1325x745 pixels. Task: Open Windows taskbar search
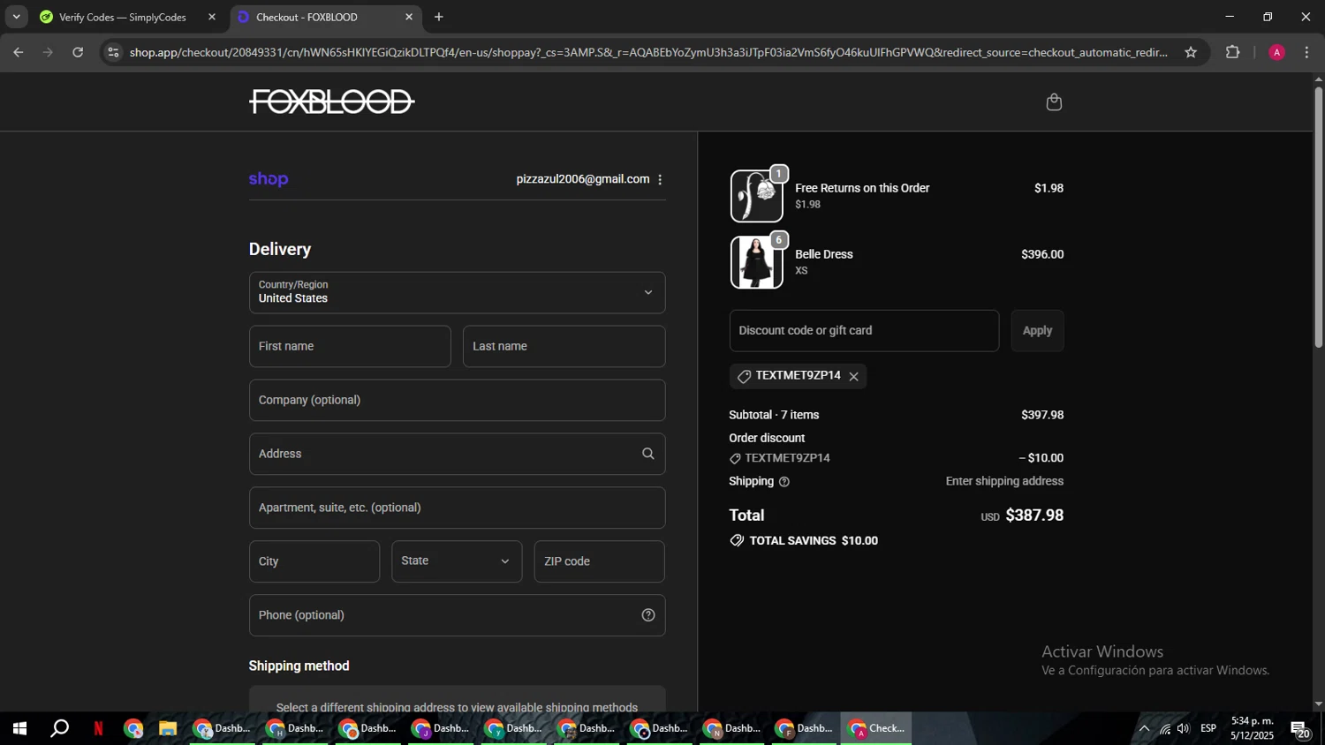[59, 728]
